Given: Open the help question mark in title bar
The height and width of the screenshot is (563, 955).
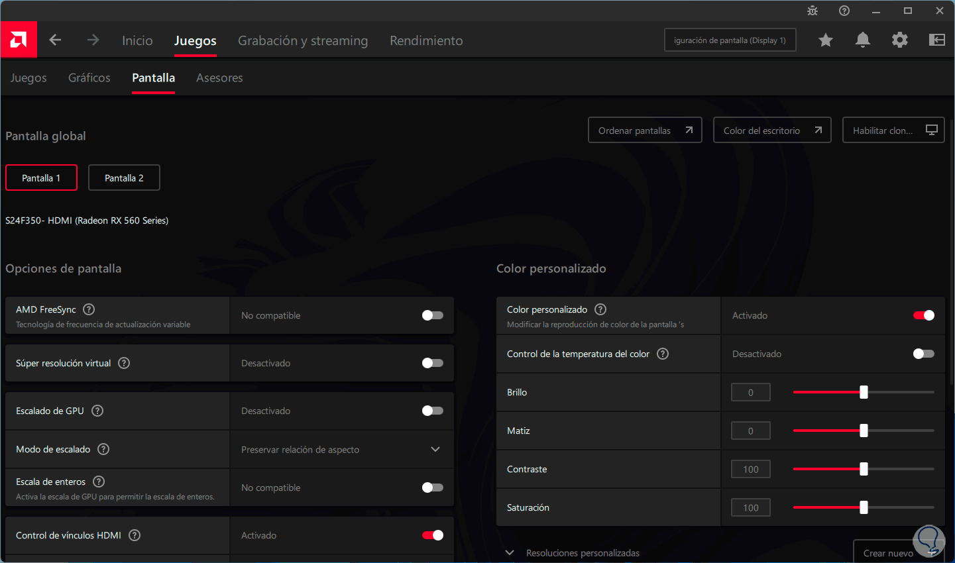Looking at the screenshot, I should 844,11.
